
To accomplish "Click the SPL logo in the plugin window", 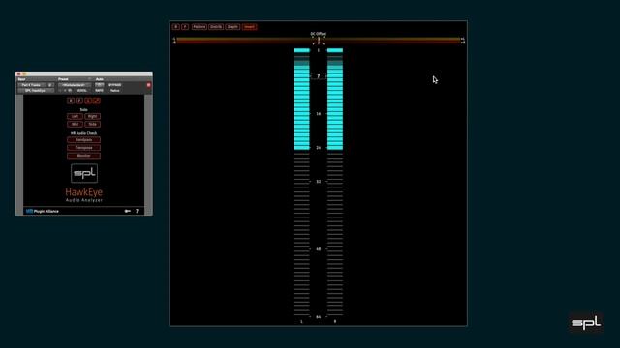I will (x=84, y=173).
